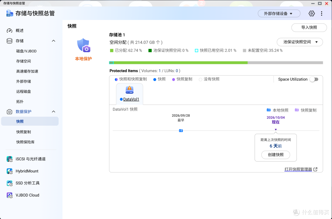Image resolution: width=332 pixels, height=219 pixels.
Task: Open the 打开快照管理器 link
Action: 298,169
